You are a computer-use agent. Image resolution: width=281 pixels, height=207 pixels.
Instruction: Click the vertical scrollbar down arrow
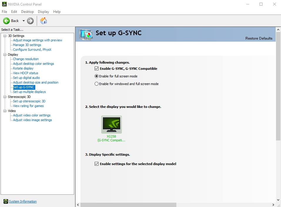point(278,200)
